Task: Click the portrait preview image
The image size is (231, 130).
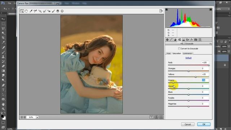Action: (x=91, y=64)
